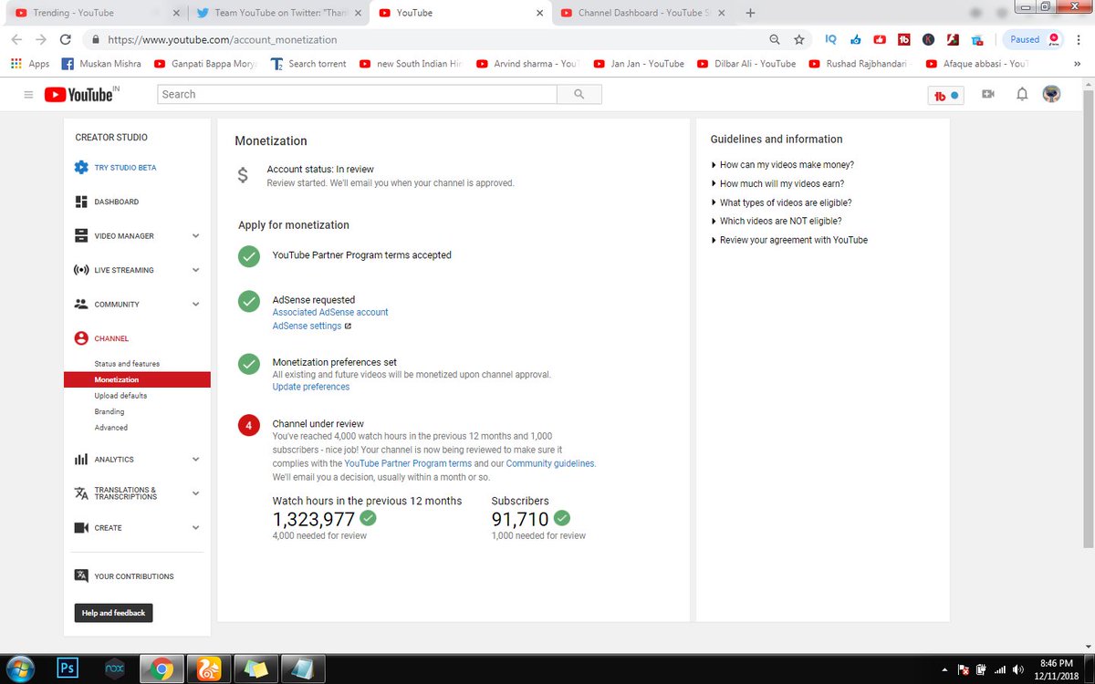The image size is (1095, 684).
Task: Click the YouTube logo in header
Action: coord(80,94)
